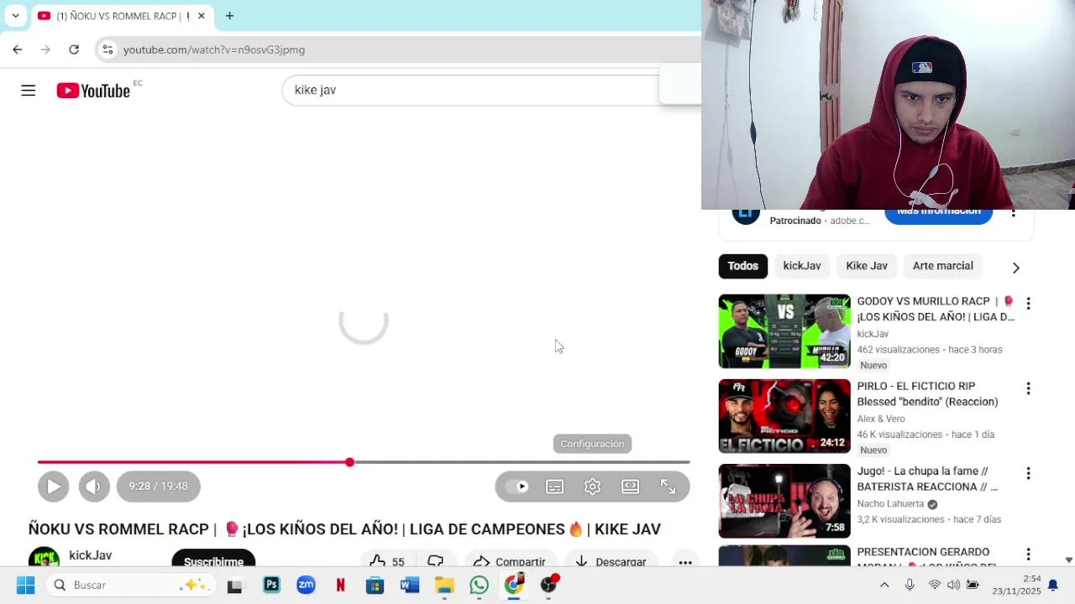The width and height of the screenshot is (1075, 604).
Task: Select the ÑOKU VS ROMMEL RACP browser tab
Action: tap(122, 15)
